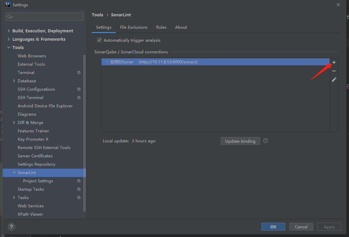Select External Tools in tree

(31, 64)
